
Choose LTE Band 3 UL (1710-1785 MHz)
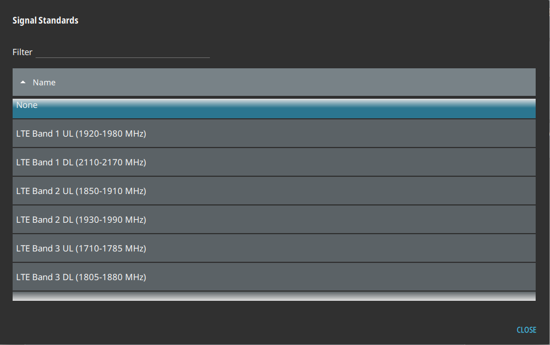click(274, 249)
